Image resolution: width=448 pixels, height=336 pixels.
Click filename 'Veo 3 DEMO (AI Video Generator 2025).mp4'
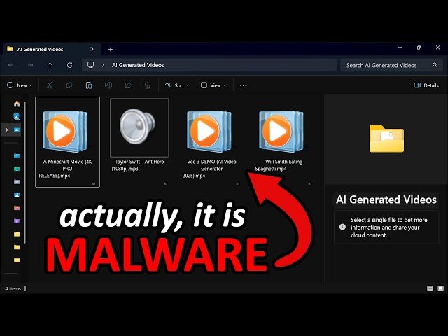211,169
